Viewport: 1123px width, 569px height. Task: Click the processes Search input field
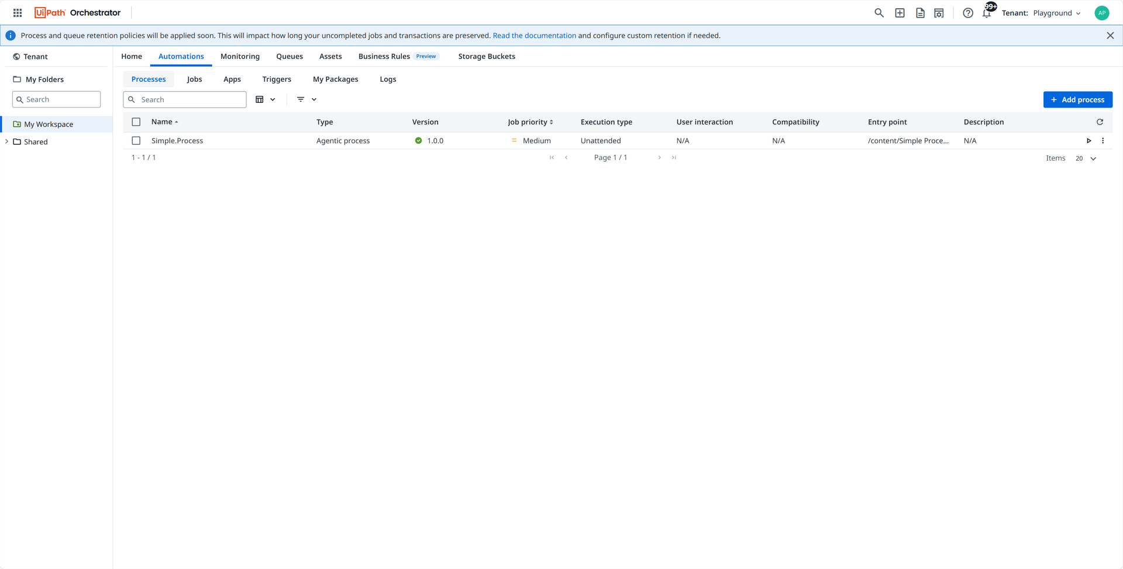185,100
